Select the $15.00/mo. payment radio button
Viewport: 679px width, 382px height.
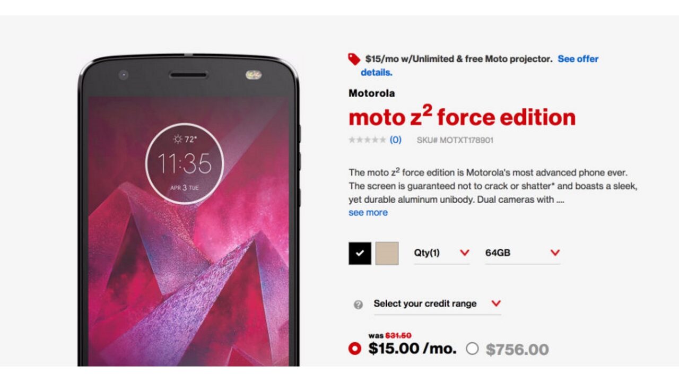pos(354,349)
